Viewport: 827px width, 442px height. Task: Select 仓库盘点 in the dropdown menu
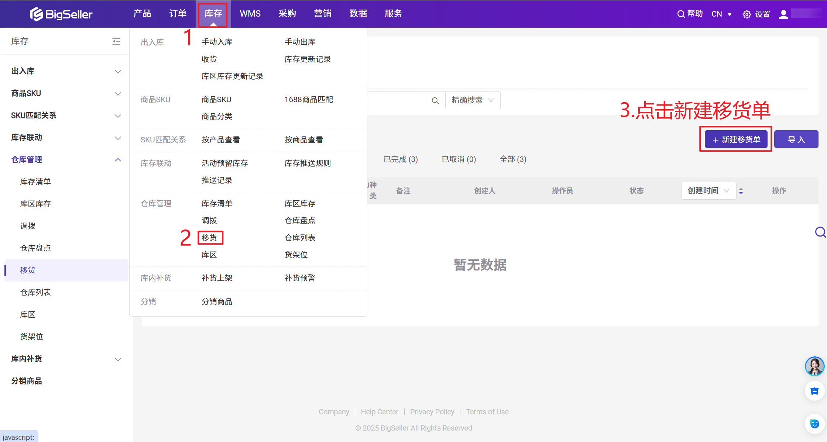pyautogui.click(x=300, y=220)
